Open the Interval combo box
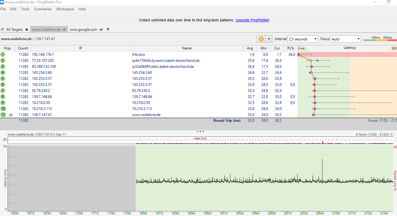Image resolution: width=397 pixels, height=216 pixels. [x=303, y=39]
